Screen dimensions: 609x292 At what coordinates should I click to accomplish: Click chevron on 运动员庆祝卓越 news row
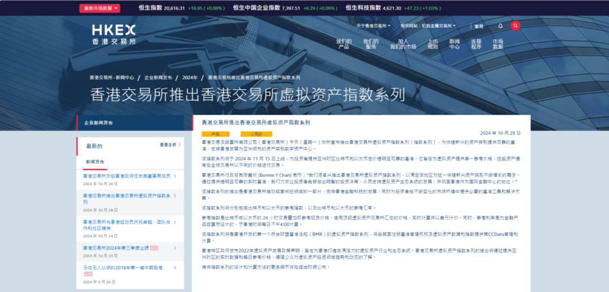175,222
